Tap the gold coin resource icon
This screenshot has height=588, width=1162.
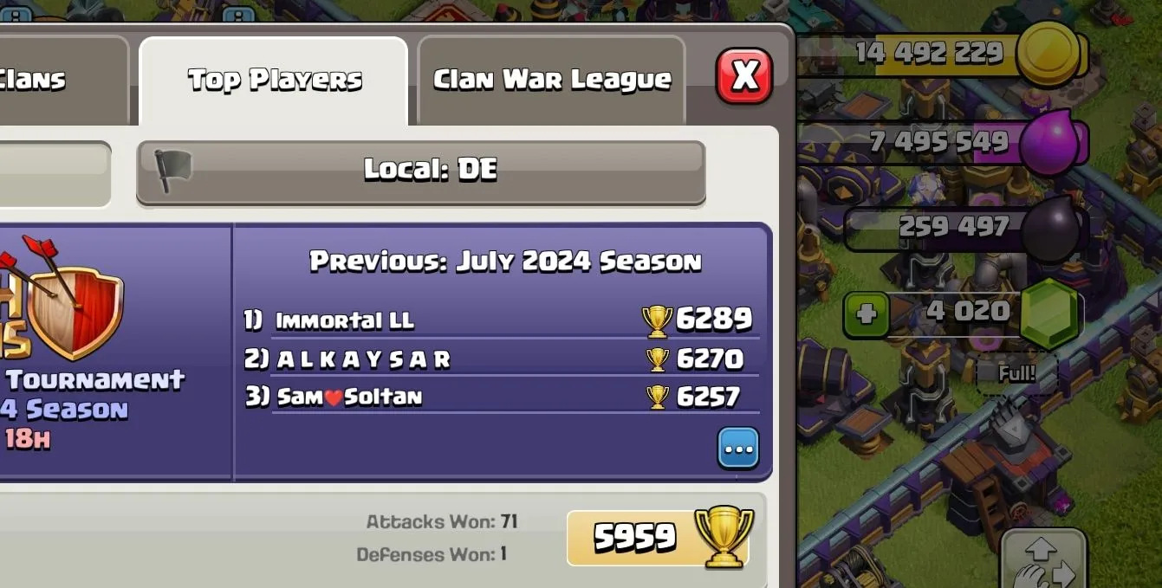[x=1048, y=53]
